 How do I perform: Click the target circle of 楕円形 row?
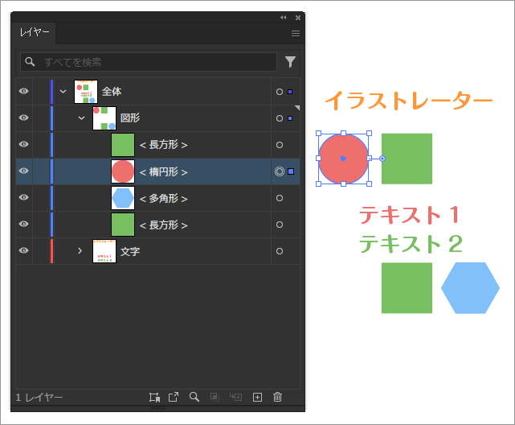tap(280, 171)
